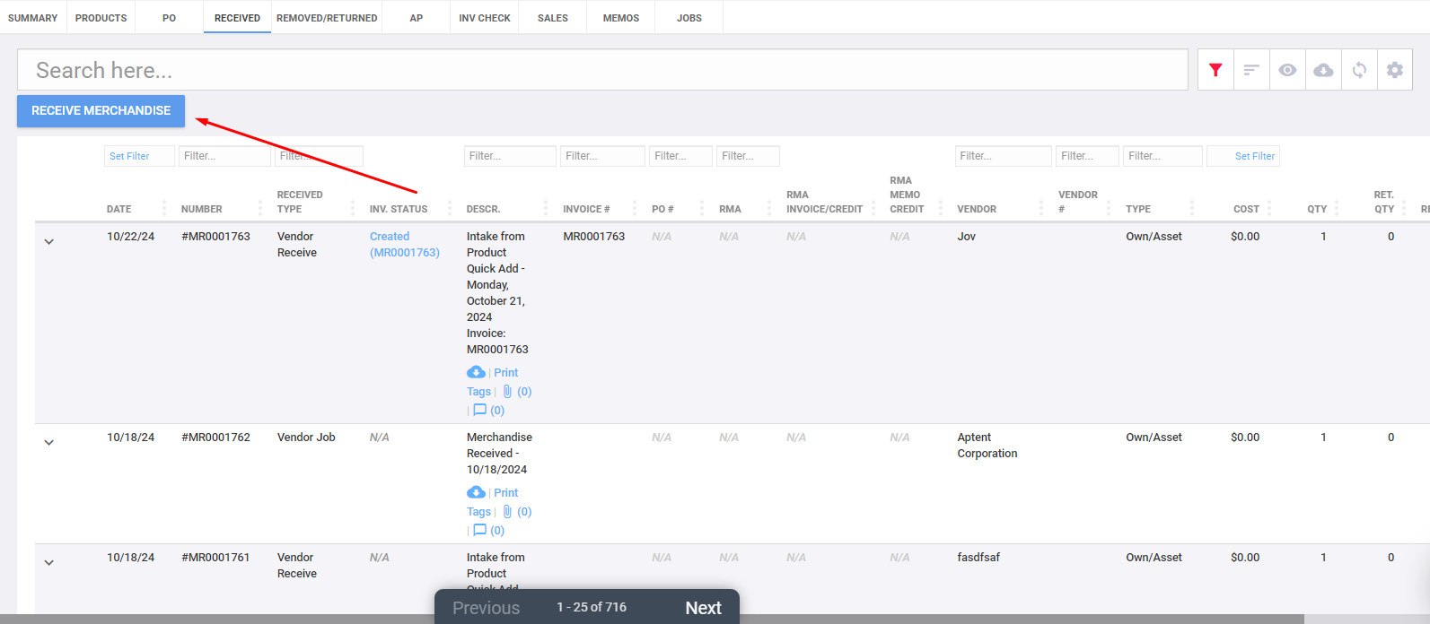Click Set Filter under DATE column

139,156
